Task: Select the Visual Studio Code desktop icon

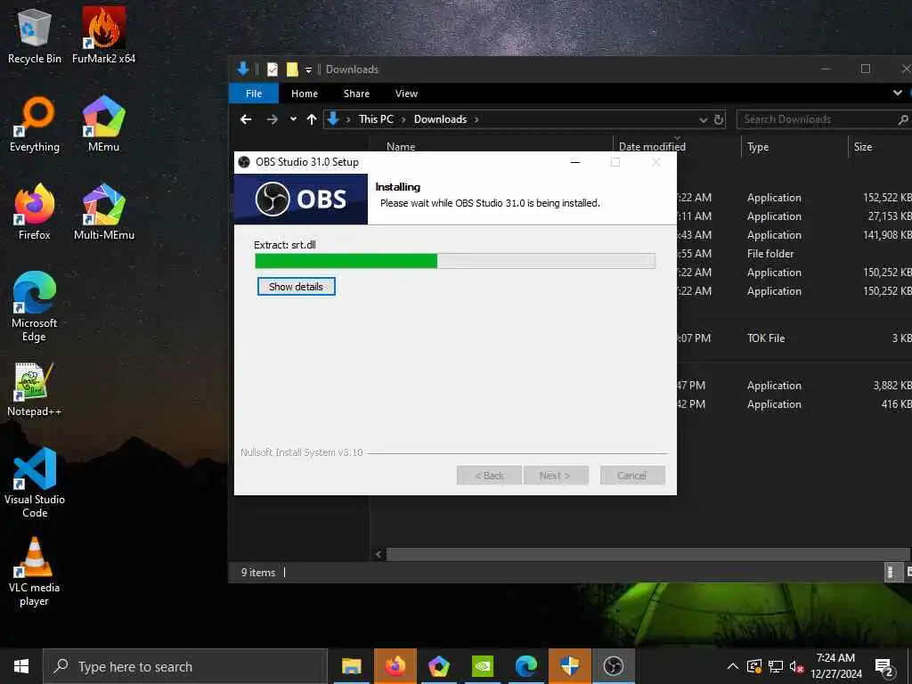Action: pyautogui.click(x=35, y=483)
